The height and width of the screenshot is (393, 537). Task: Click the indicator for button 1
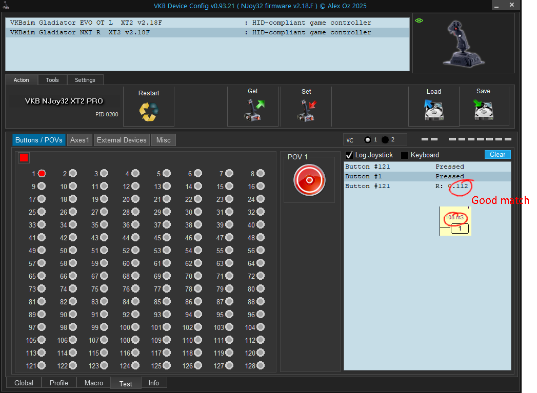point(42,173)
